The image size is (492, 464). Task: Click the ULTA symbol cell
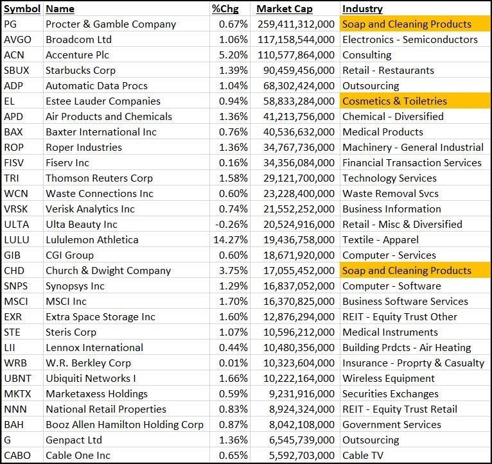click(x=16, y=225)
